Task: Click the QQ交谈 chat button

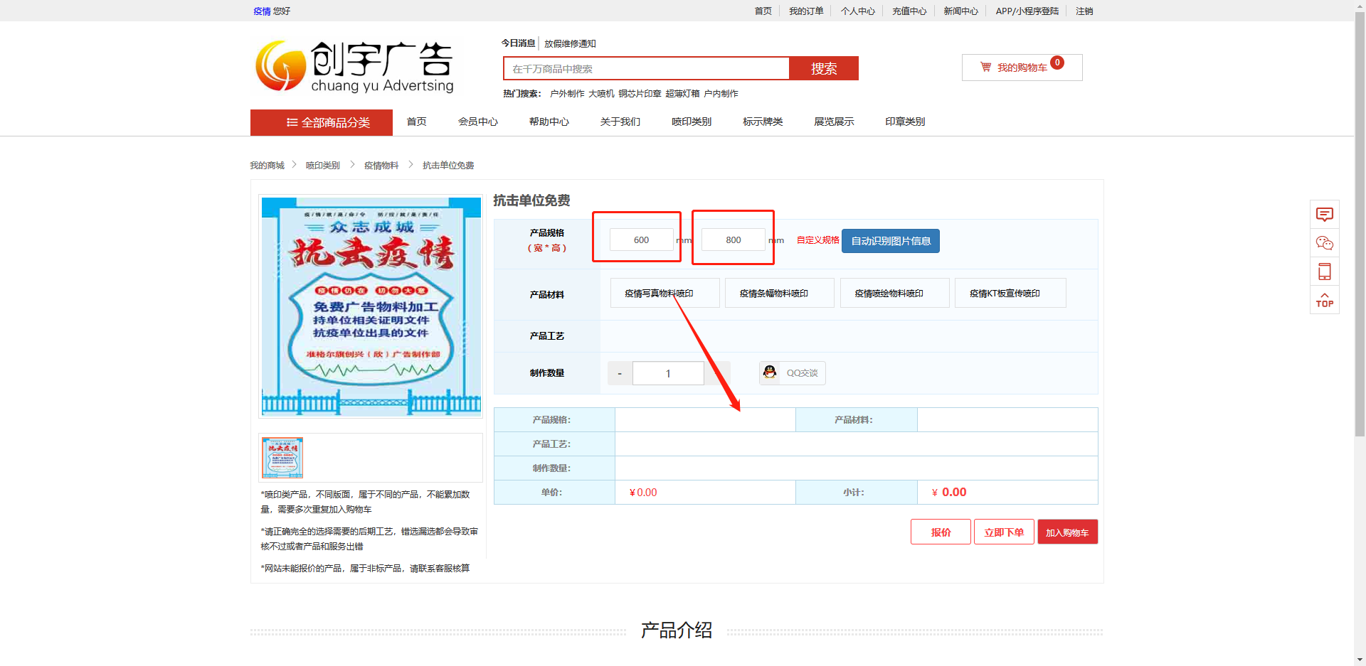Action: point(793,372)
